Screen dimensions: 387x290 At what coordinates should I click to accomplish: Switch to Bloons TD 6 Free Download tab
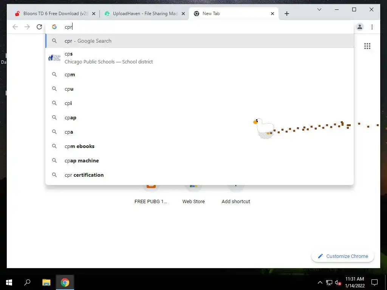pos(54,14)
